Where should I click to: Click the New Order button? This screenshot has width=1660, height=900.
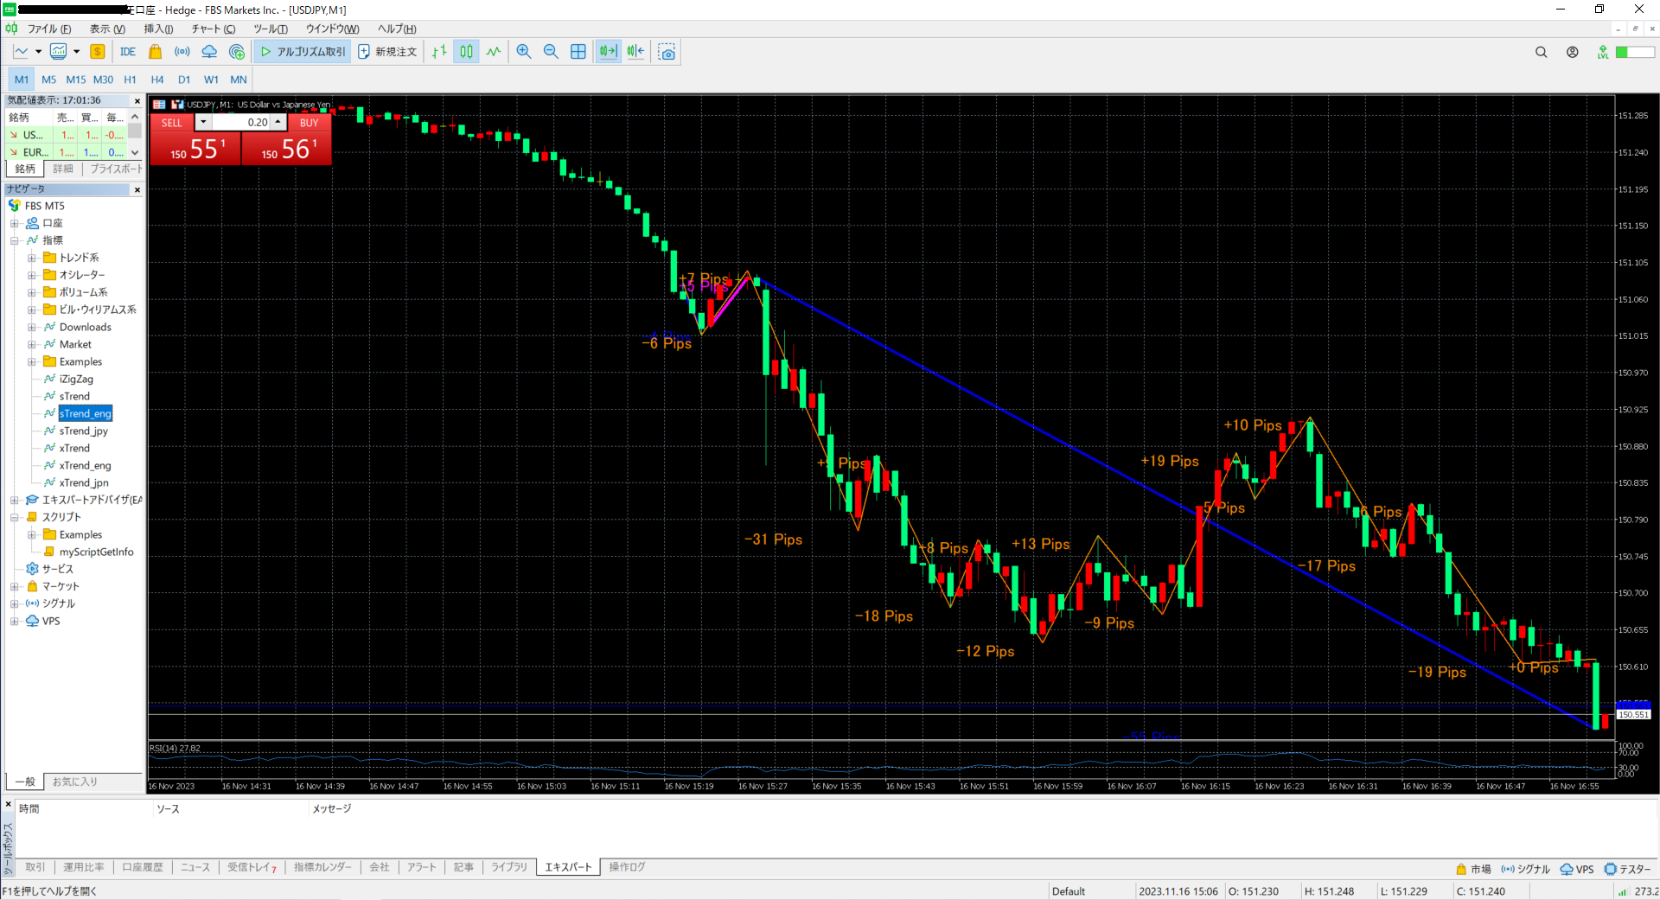point(387,52)
